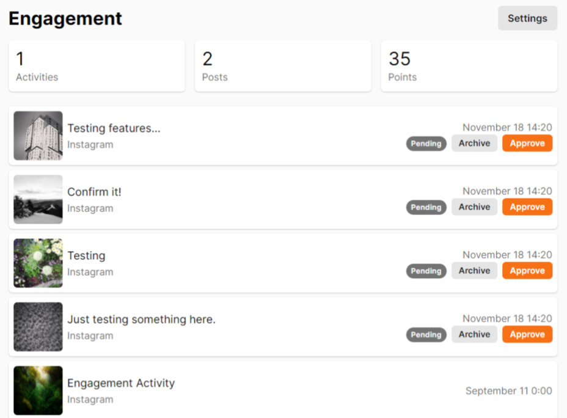Select the Posts stat card
The height and width of the screenshot is (418, 567).
[x=283, y=66]
